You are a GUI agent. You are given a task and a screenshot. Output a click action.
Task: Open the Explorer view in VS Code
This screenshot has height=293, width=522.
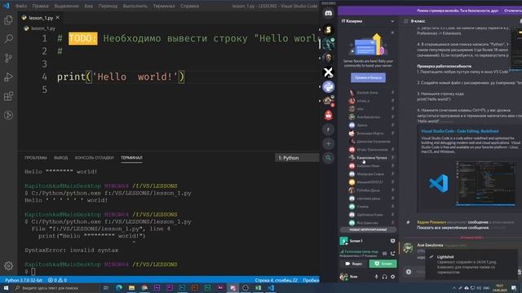8,20
